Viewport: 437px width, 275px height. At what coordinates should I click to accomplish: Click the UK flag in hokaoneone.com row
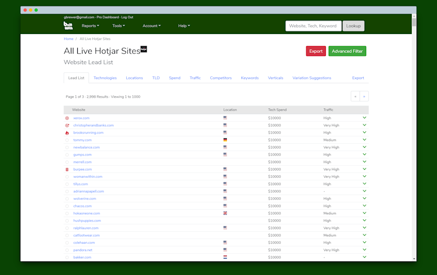(x=225, y=213)
